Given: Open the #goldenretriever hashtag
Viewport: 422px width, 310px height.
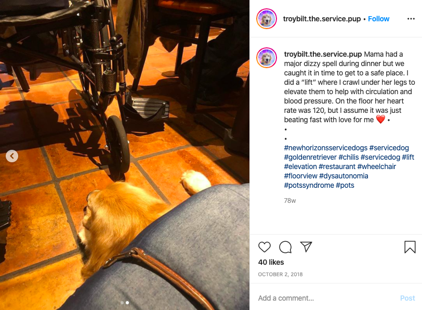Looking at the screenshot, I should coord(310,157).
